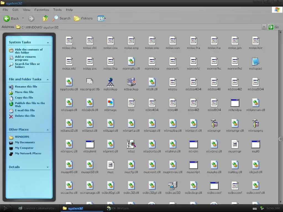Click the system32 taskbar button

(x=82, y=208)
